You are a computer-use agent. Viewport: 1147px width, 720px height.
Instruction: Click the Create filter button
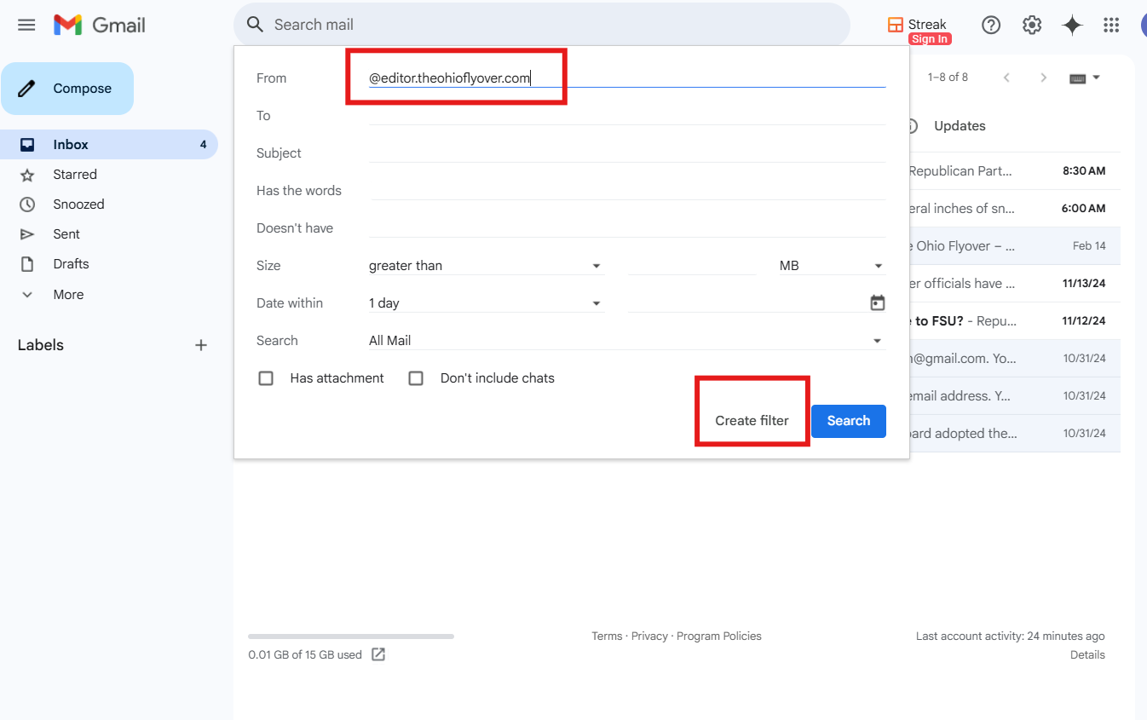pos(752,421)
